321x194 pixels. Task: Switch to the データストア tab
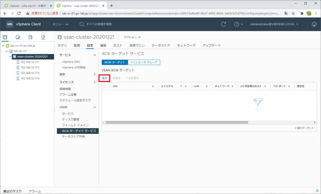161,45
